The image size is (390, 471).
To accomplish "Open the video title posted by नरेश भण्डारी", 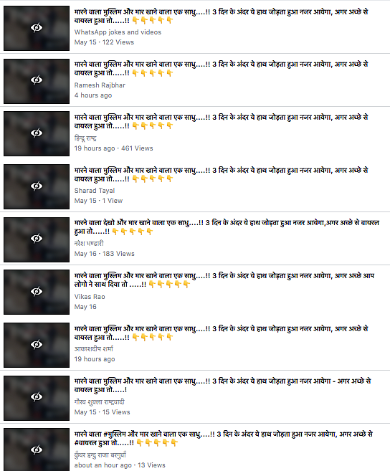I will pyautogui.click(x=227, y=227).
